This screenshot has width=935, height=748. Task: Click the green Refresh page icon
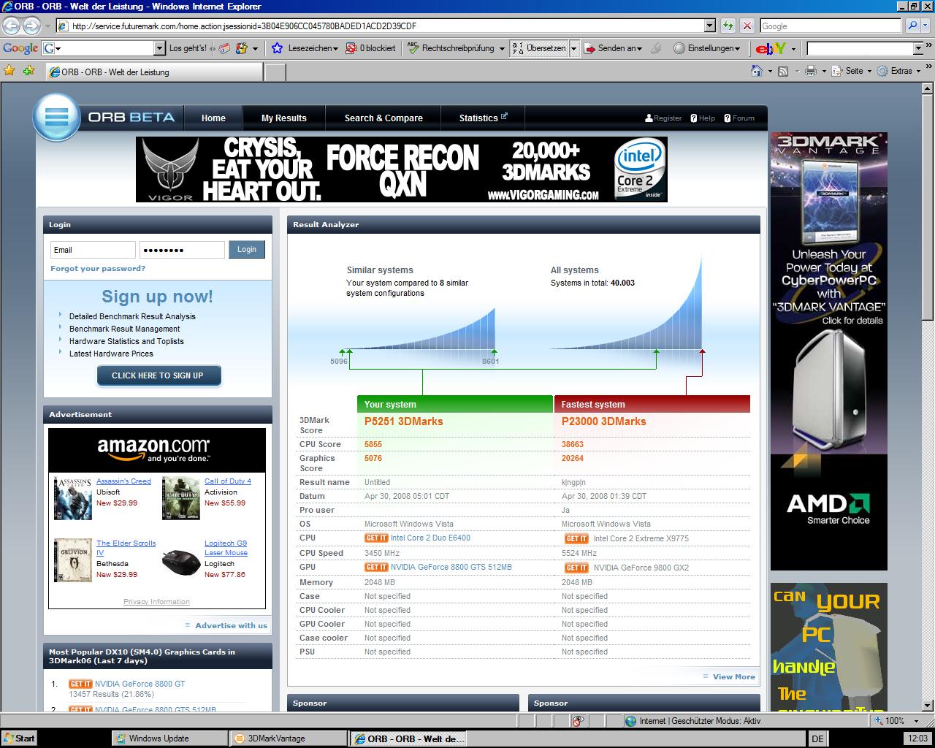728,26
